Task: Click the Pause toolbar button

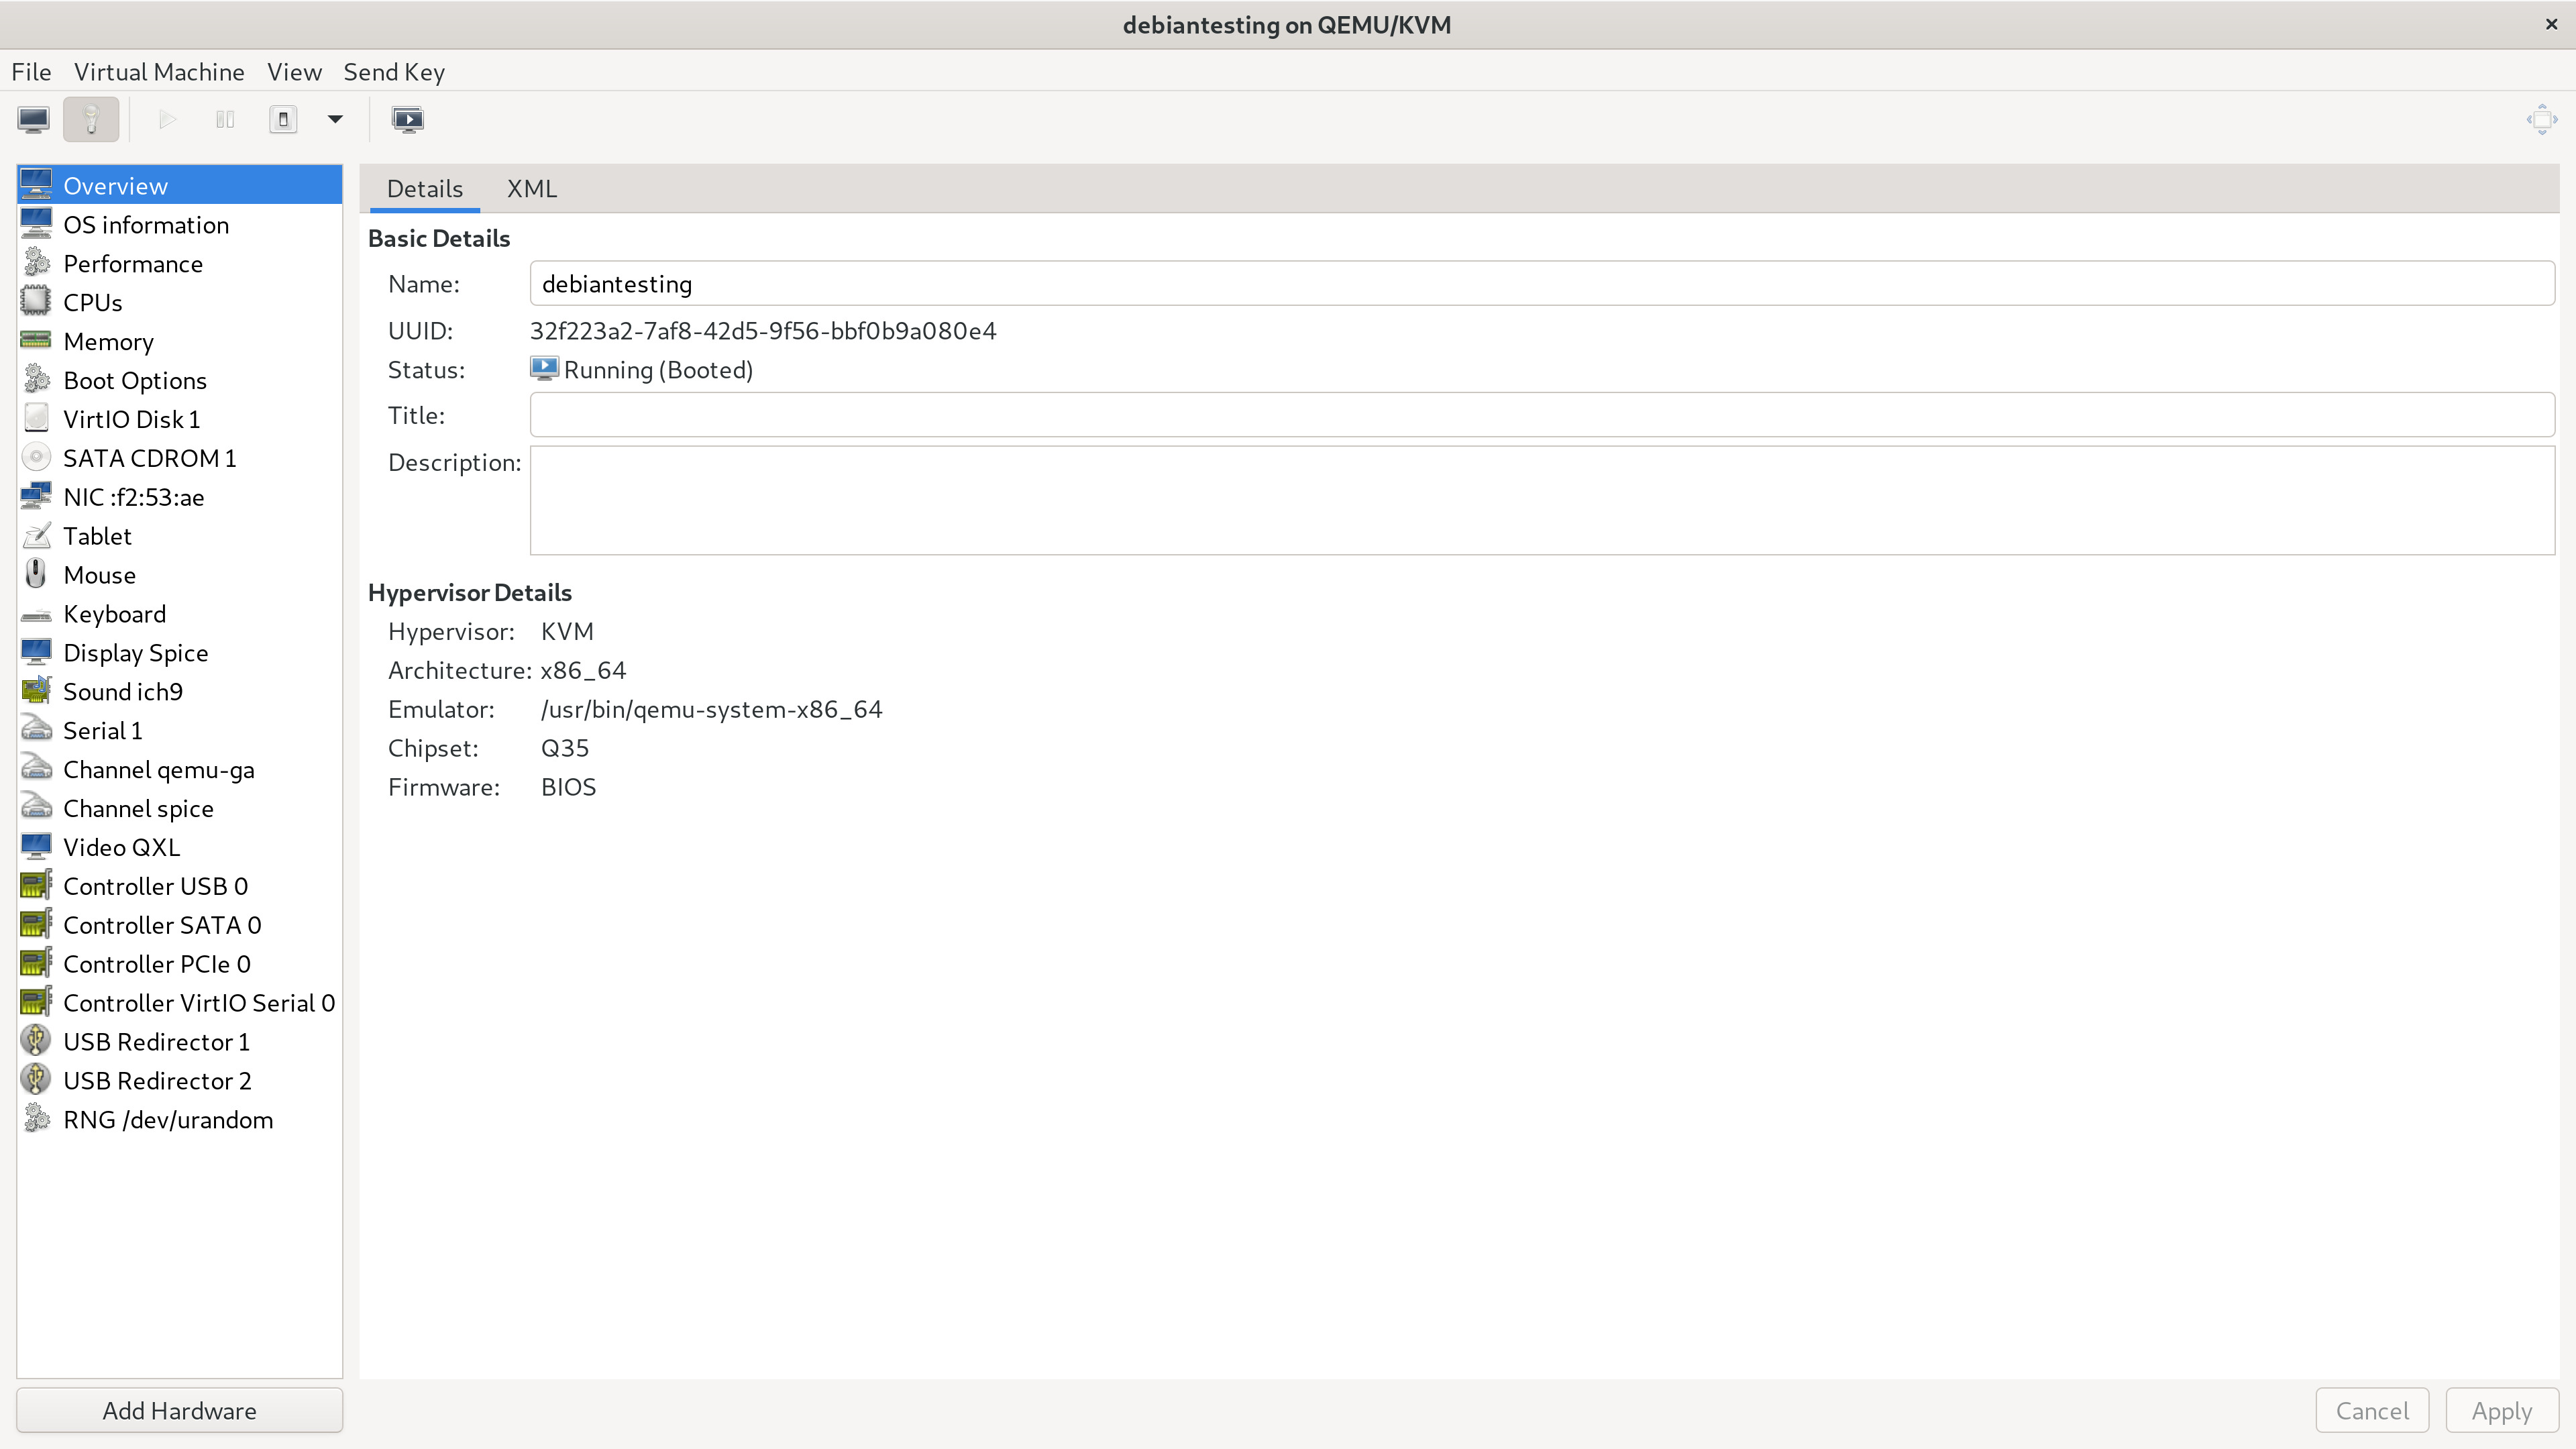Action: coord(225,120)
